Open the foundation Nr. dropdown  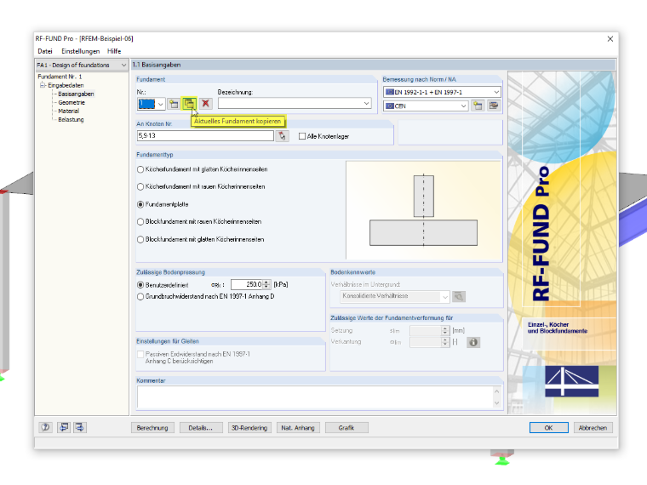(x=161, y=104)
